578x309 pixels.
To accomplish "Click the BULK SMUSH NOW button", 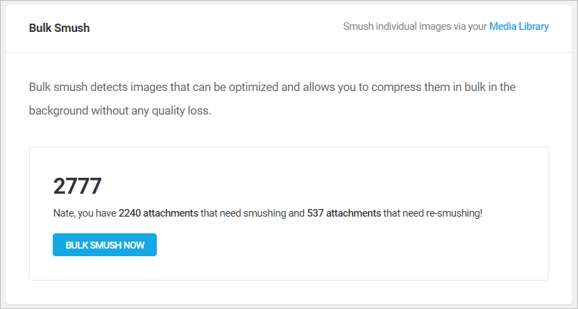I will (x=105, y=245).
